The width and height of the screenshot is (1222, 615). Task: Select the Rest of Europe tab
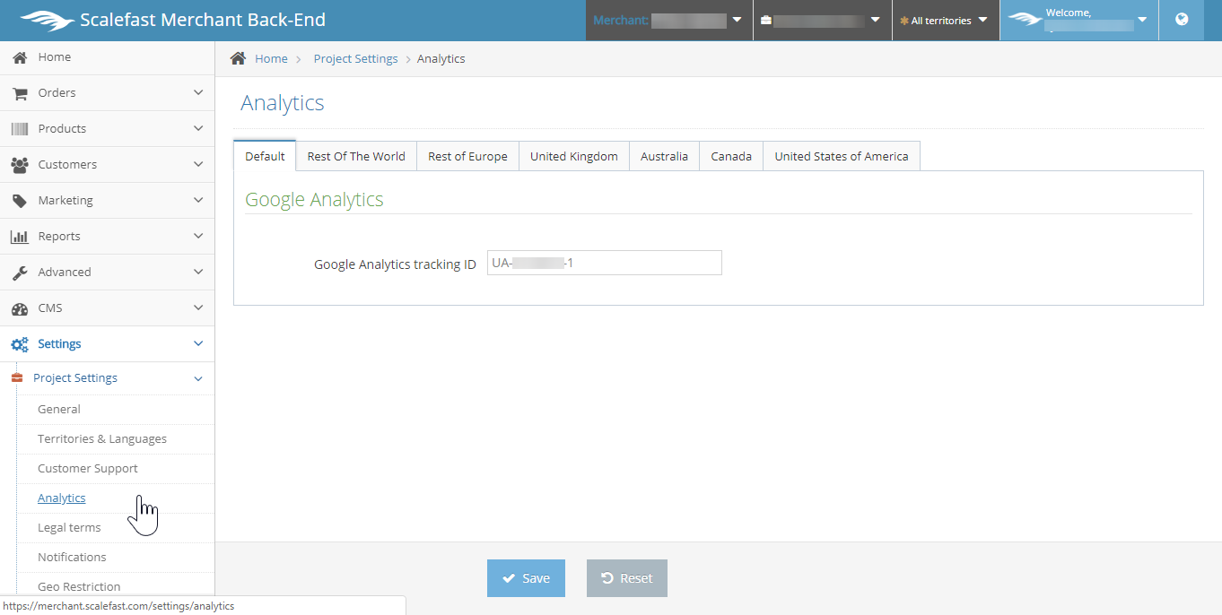click(x=467, y=156)
